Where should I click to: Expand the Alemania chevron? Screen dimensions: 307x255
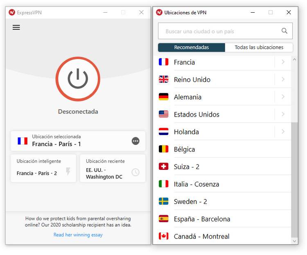283,97
